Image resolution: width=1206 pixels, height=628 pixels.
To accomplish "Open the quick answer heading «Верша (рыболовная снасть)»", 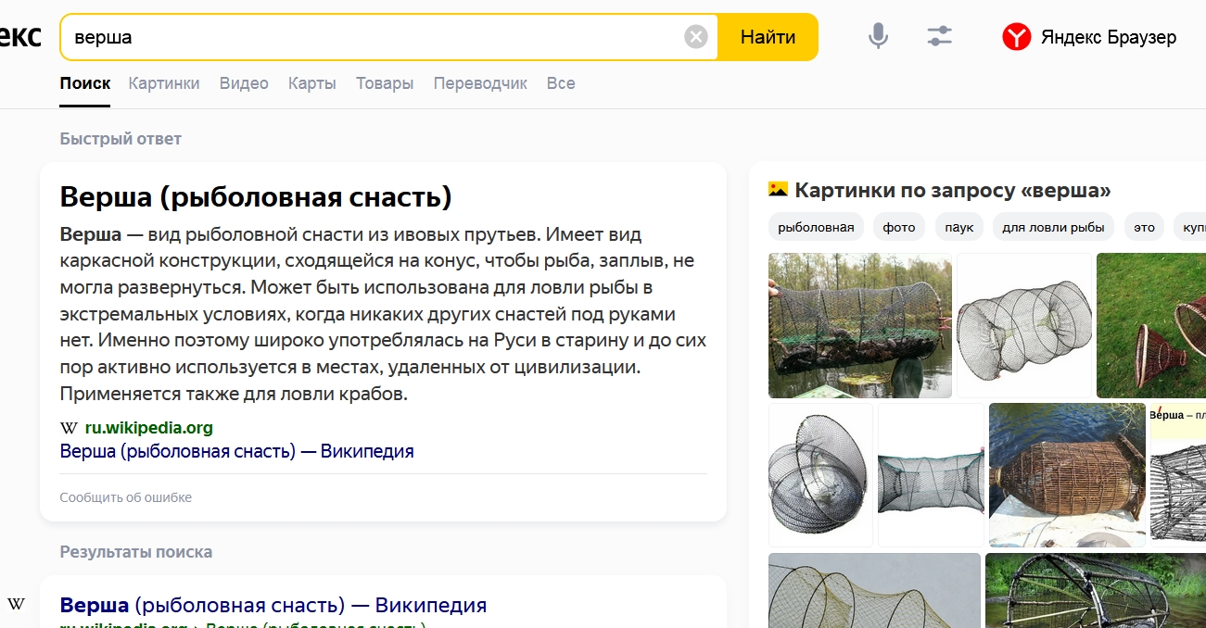I will [x=256, y=196].
